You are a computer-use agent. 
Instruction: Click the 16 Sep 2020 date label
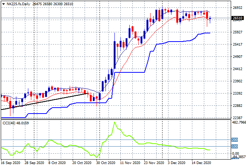coord(10,163)
